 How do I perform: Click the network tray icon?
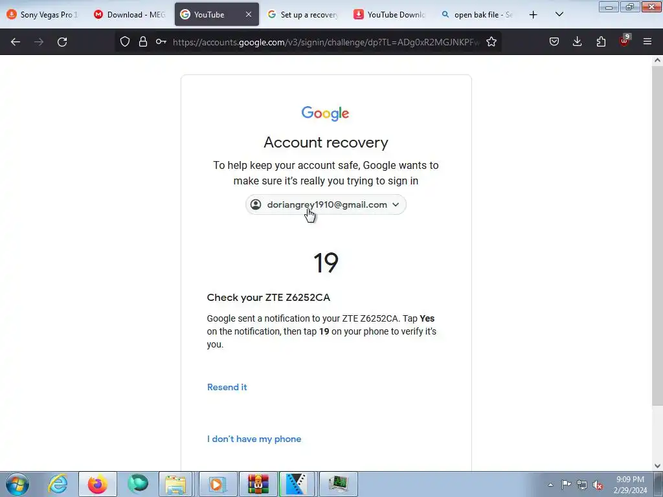coord(582,485)
